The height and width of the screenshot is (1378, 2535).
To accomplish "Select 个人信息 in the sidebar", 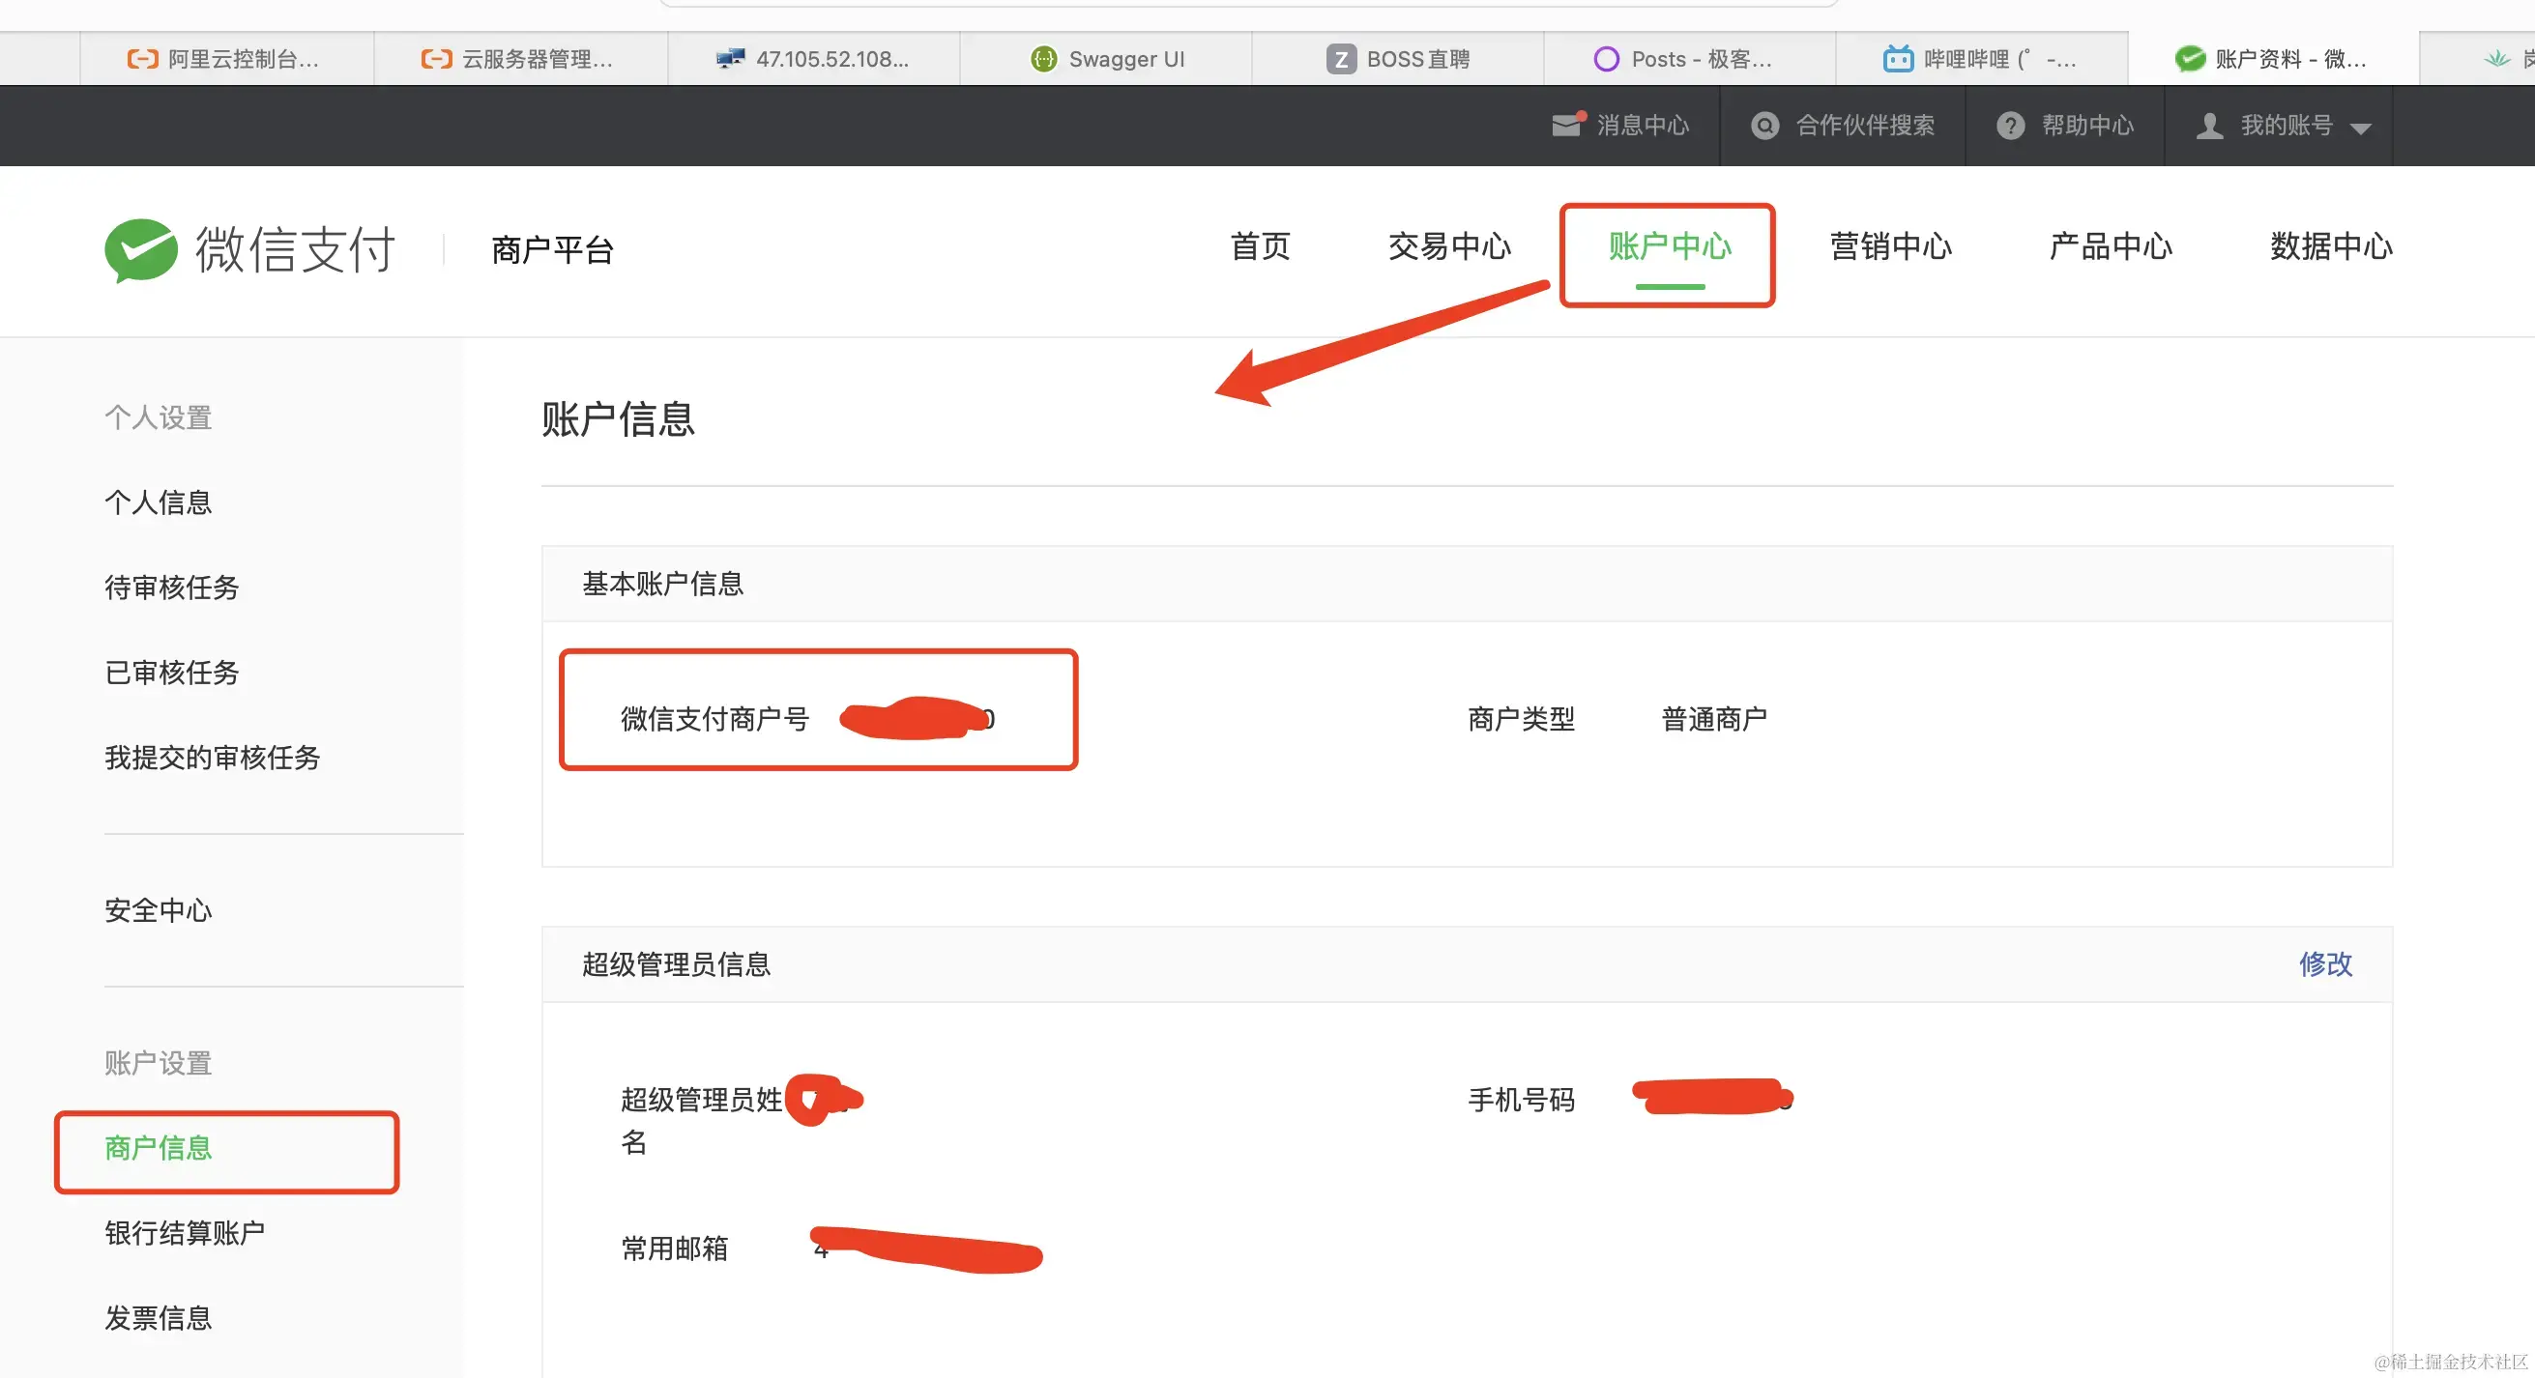I will 159,502.
